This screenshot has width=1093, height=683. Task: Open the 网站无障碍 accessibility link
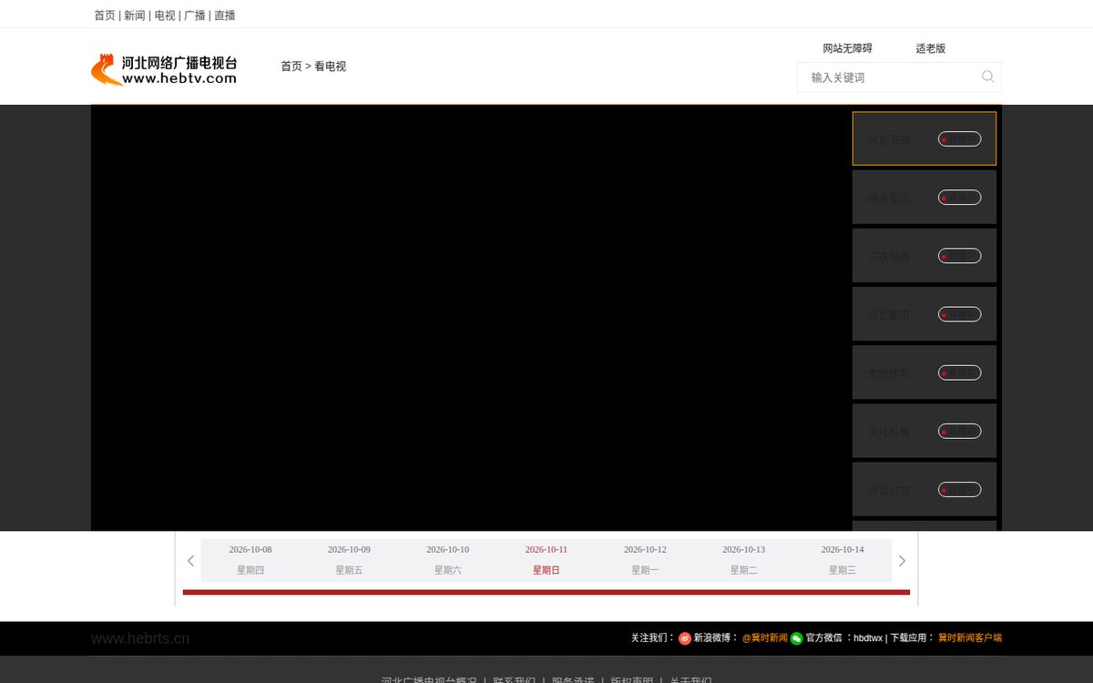pyautogui.click(x=847, y=48)
